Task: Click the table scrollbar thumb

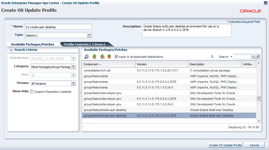Action: click(x=258, y=98)
